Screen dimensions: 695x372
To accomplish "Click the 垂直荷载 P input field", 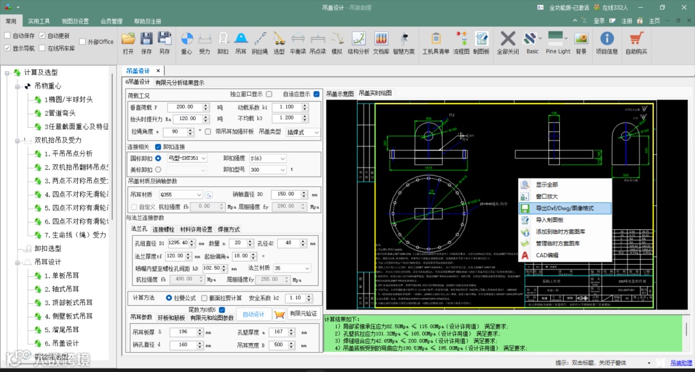I will click(x=184, y=107).
